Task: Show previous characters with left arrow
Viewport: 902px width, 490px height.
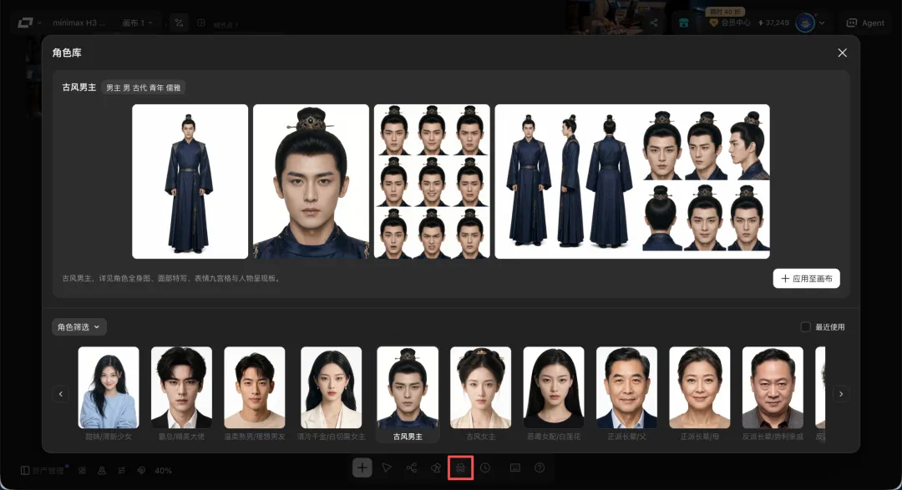Action: coord(60,394)
